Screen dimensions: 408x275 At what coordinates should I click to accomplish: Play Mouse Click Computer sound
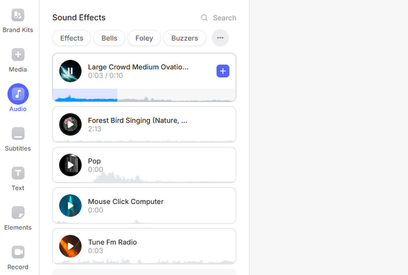[x=70, y=206]
